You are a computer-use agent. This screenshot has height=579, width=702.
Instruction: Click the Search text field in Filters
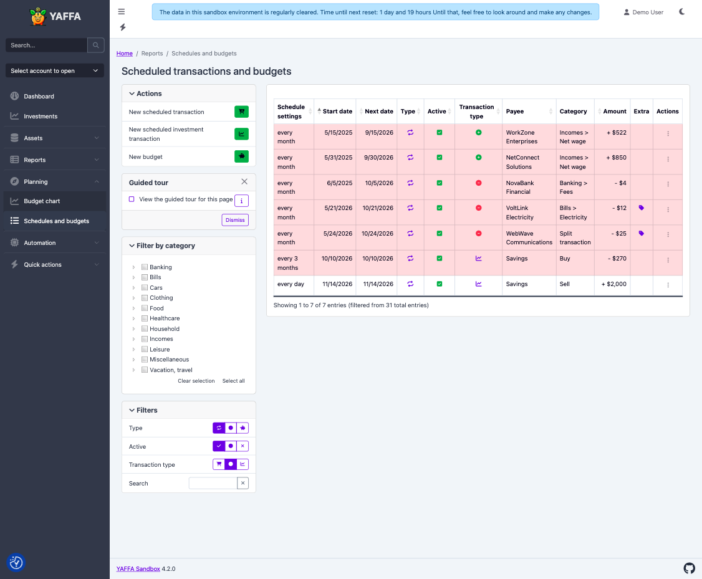coord(213,483)
